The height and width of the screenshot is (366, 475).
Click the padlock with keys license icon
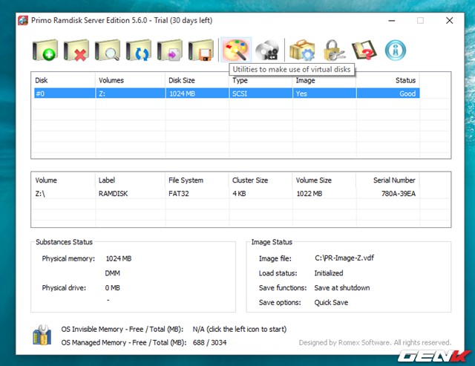click(x=333, y=50)
